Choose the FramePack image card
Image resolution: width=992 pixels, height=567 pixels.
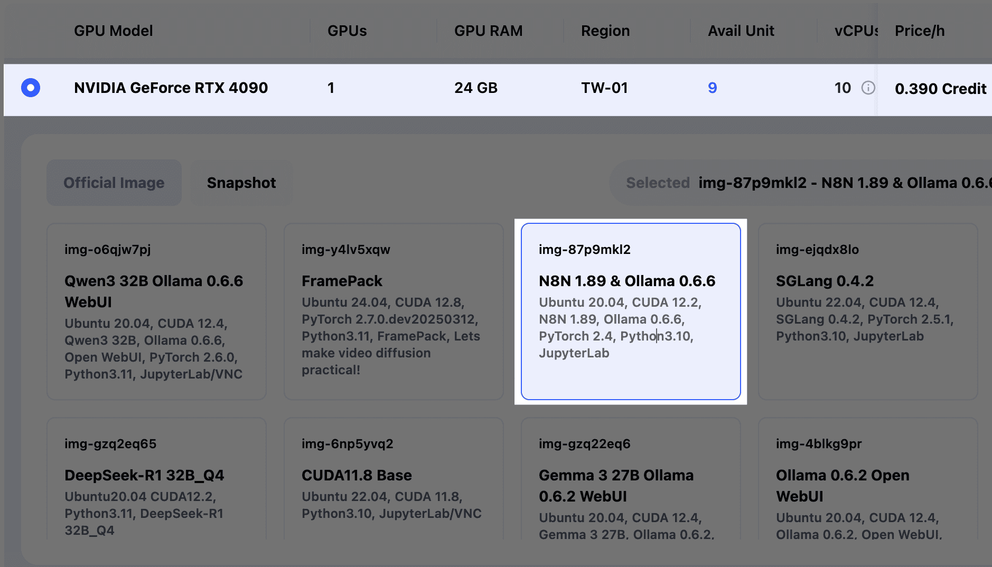coord(394,311)
